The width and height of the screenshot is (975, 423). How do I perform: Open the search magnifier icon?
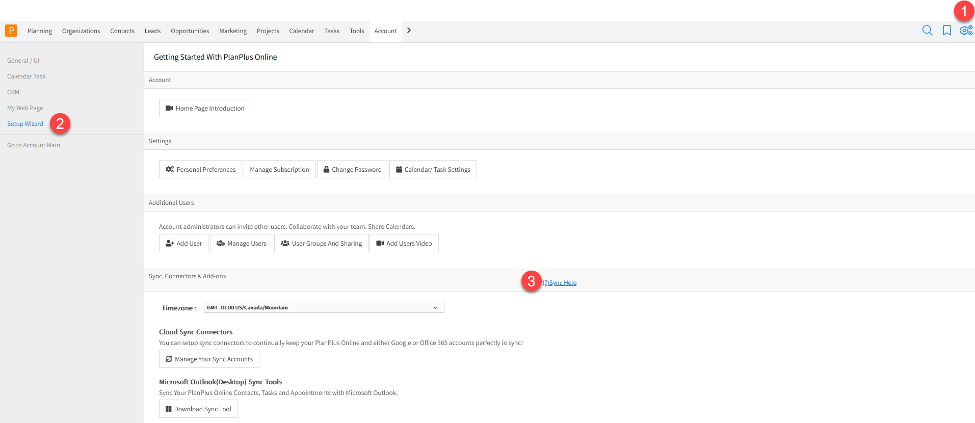(x=928, y=31)
